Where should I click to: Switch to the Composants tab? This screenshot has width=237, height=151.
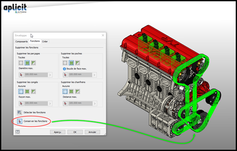click(22, 42)
